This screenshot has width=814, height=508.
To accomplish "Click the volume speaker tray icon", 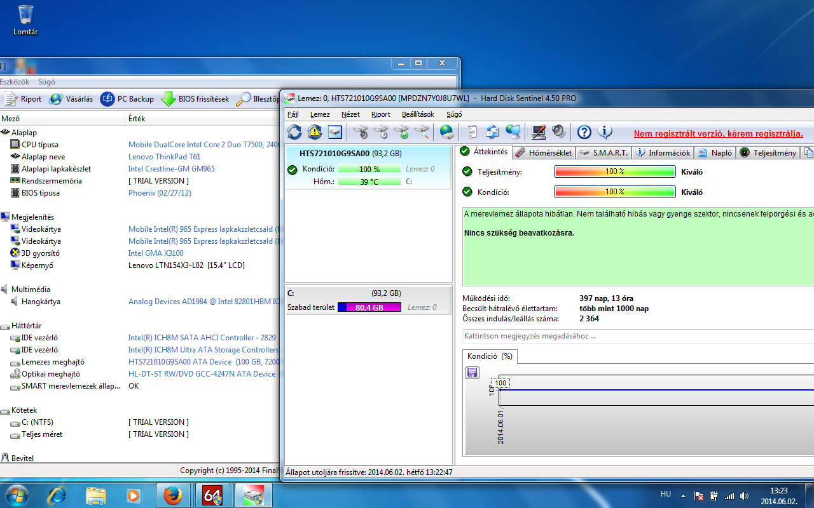I will point(744,496).
